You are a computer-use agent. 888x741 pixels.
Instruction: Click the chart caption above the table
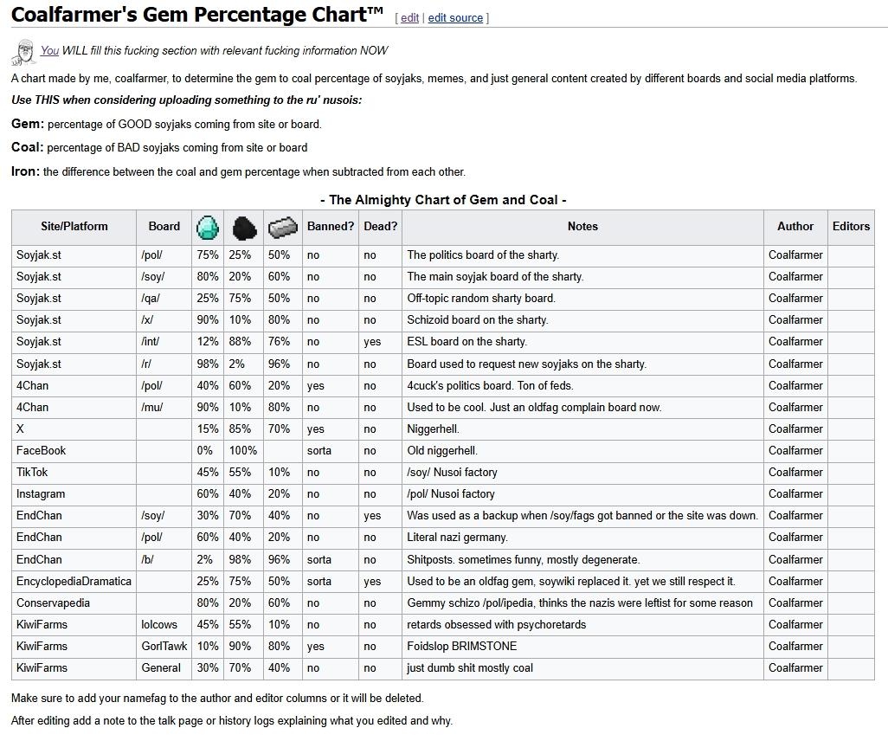(x=443, y=200)
